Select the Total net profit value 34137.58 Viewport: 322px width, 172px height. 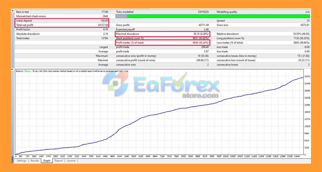tap(101, 25)
